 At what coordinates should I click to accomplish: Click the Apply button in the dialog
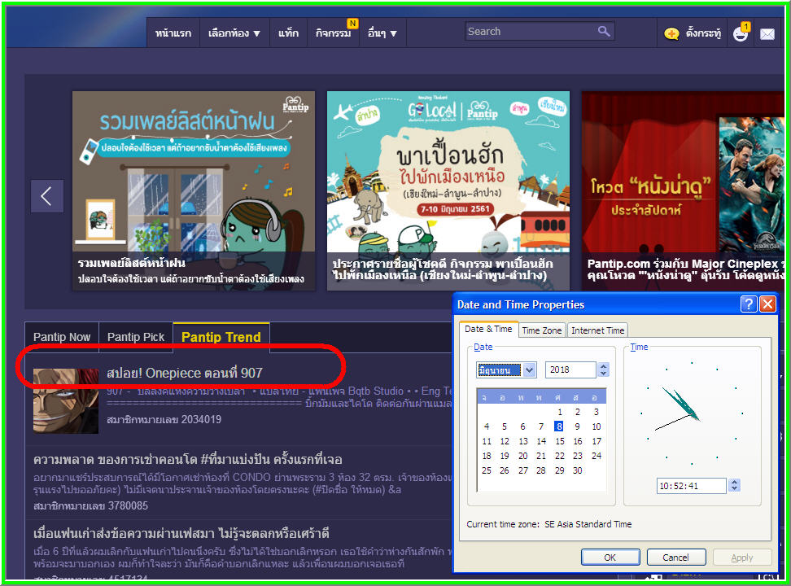(742, 558)
